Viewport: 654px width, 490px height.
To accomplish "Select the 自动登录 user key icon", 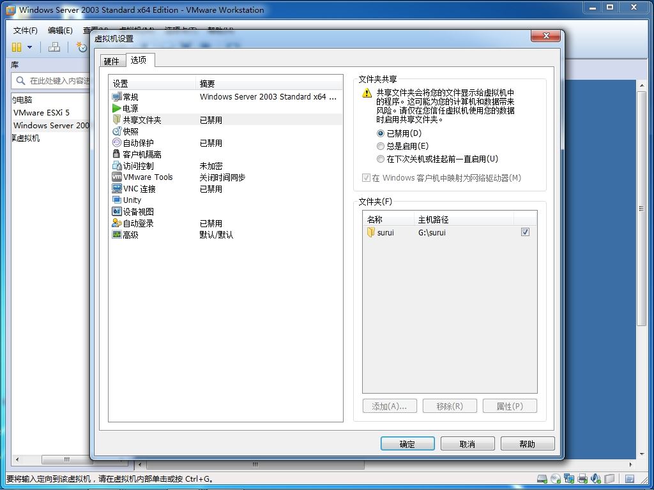I will pyautogui.click(x=117, y=223).
